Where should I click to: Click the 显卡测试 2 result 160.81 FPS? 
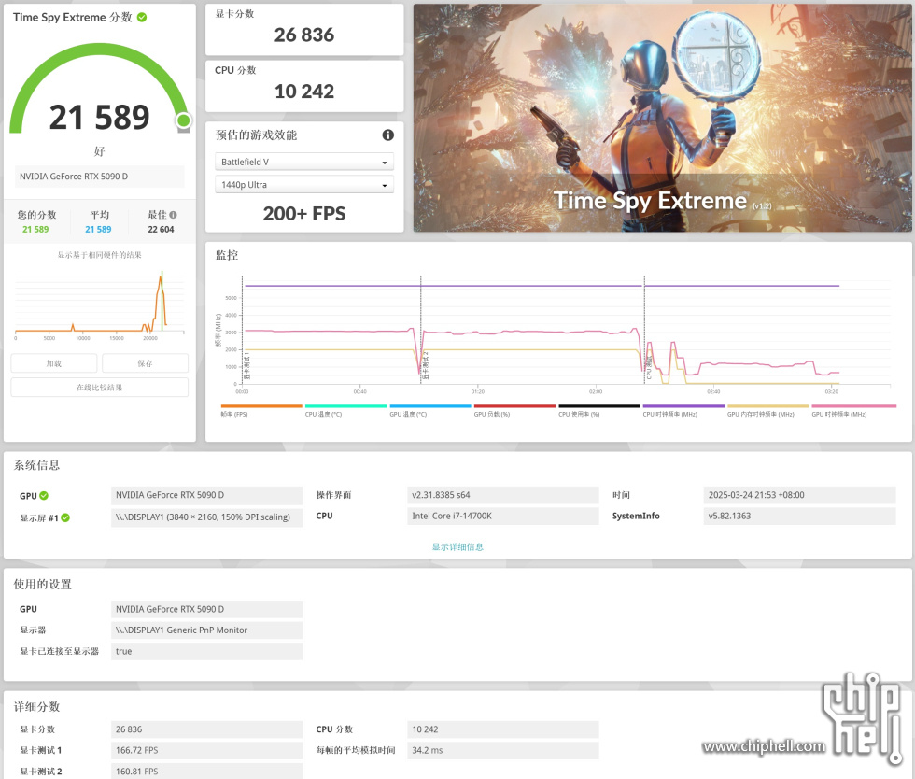point(206,772)
